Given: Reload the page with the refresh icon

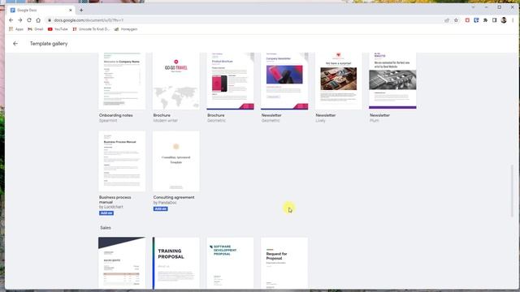Looking at the screenshot, I should (29, 20).
